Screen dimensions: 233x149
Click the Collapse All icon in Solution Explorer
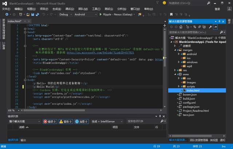(x=200, y=27)
